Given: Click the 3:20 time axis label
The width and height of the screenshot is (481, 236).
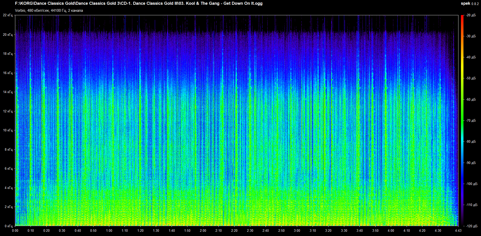Looking at the screenshot, I should (328, 230).
